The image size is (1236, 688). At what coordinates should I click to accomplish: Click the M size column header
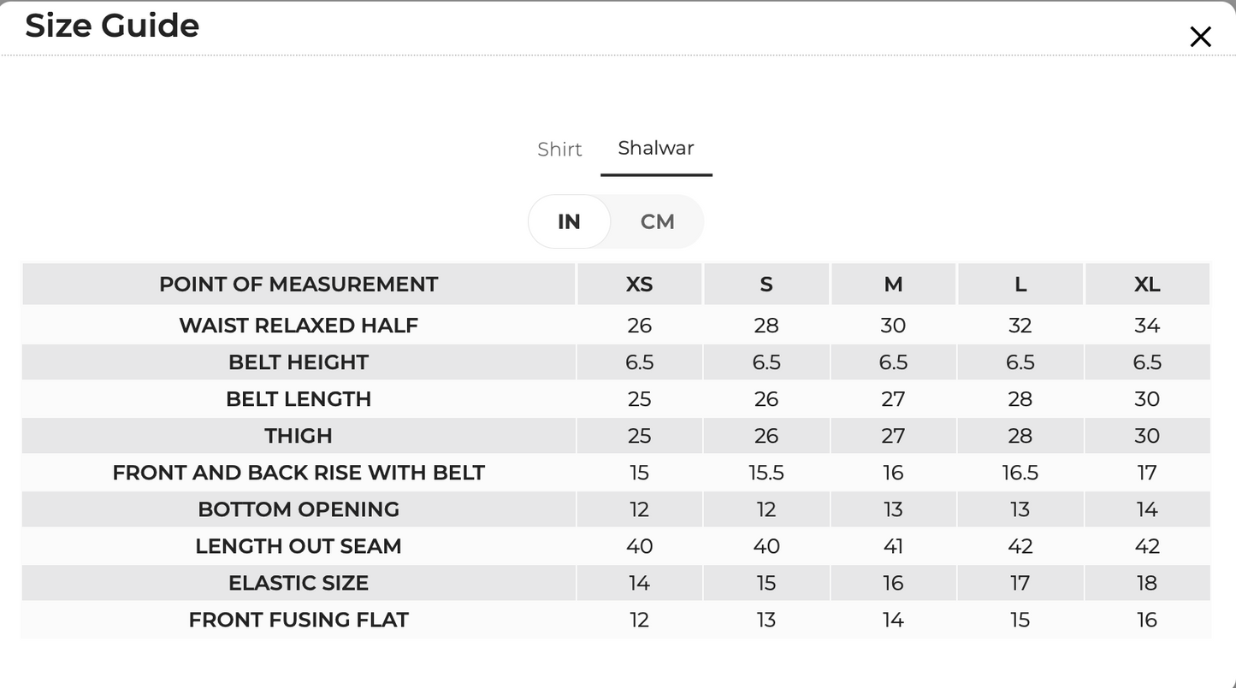[x=893, y=284]
